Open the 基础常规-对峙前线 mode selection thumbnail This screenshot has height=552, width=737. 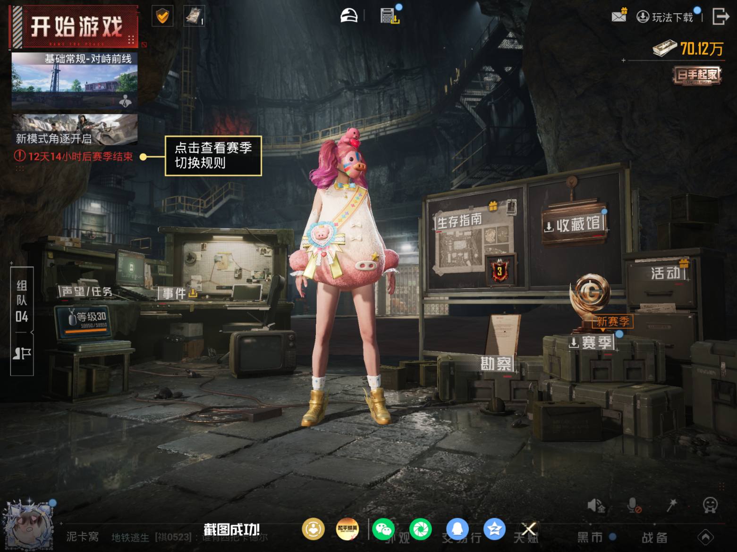coord(75,81)
